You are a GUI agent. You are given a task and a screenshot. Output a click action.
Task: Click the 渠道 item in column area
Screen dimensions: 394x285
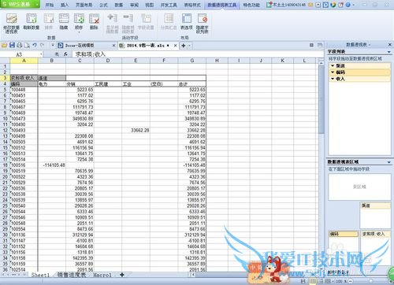point(375,205)
